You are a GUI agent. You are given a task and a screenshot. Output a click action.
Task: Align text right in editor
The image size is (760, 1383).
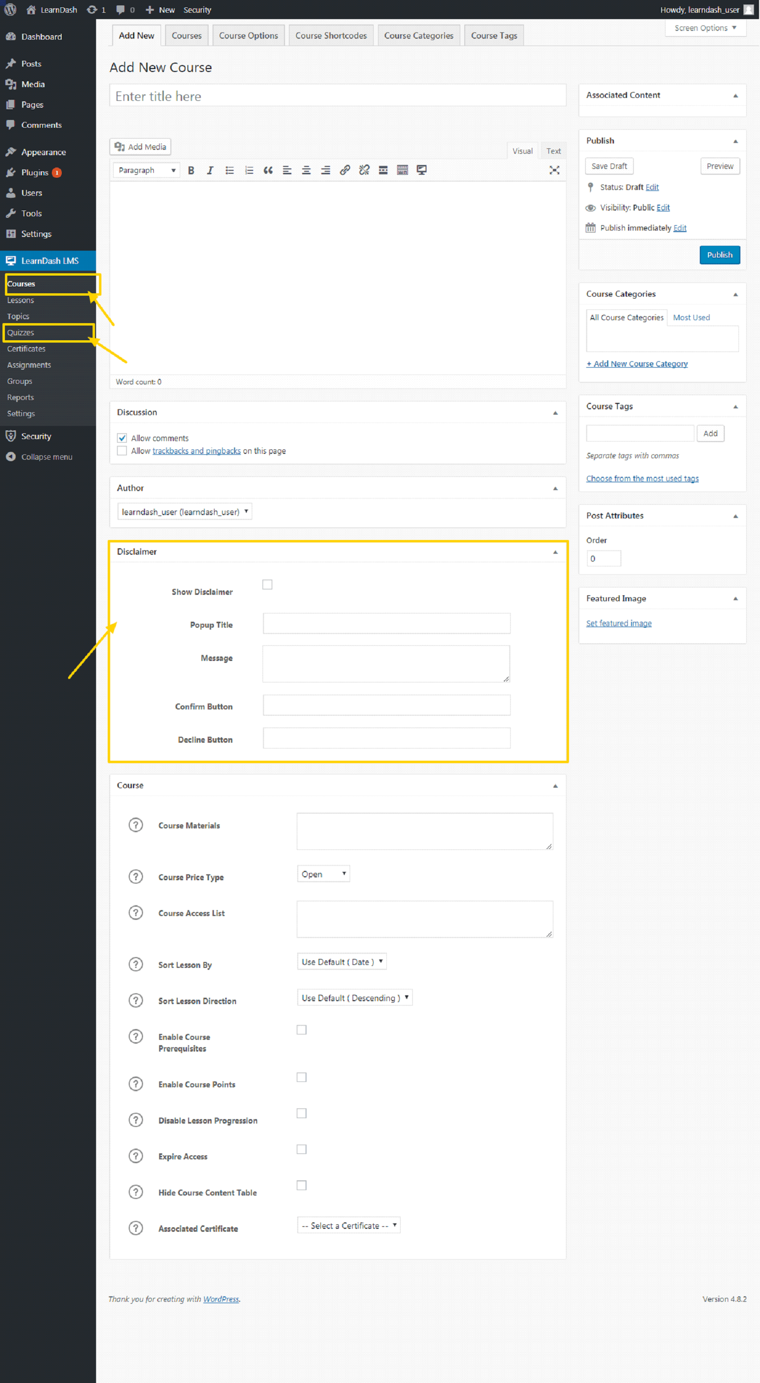click(326, 170)
